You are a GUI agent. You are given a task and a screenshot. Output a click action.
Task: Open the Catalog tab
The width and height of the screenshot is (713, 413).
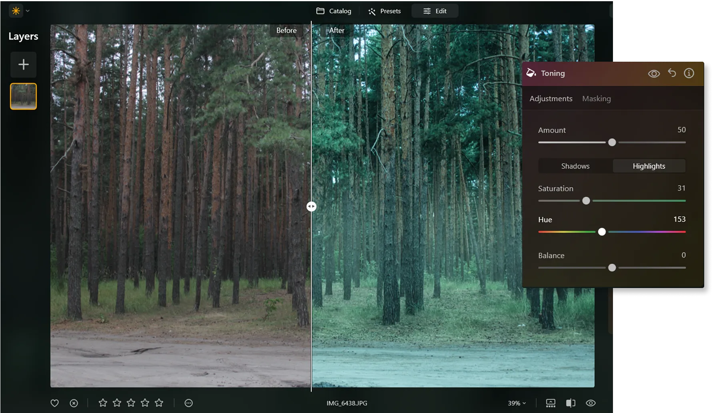(334, 11)
